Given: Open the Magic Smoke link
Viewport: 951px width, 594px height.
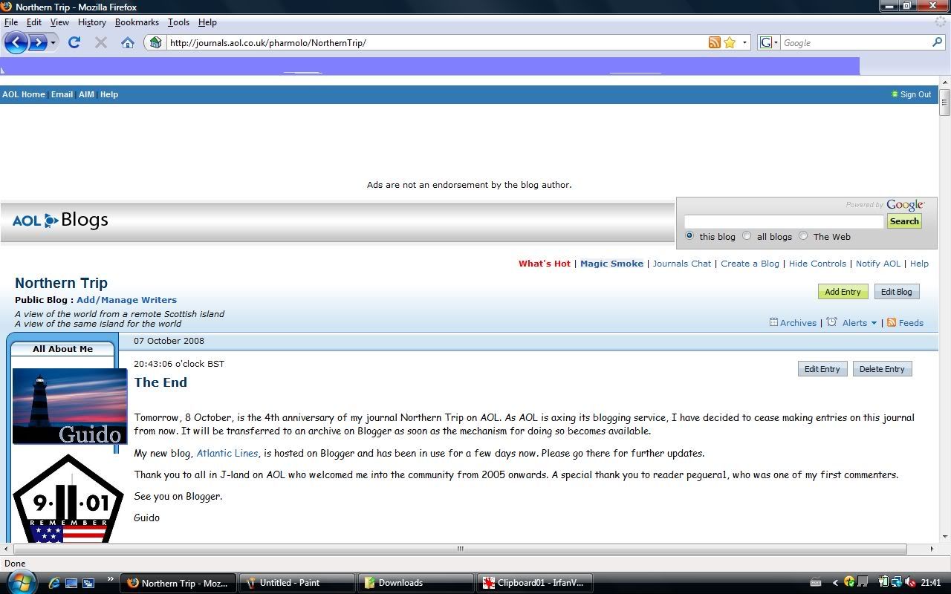Looking at the screenshot, I should tap(611, 264).
